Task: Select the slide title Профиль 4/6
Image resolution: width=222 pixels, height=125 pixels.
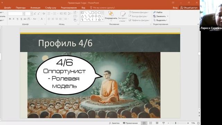Action: pos(65,43)
